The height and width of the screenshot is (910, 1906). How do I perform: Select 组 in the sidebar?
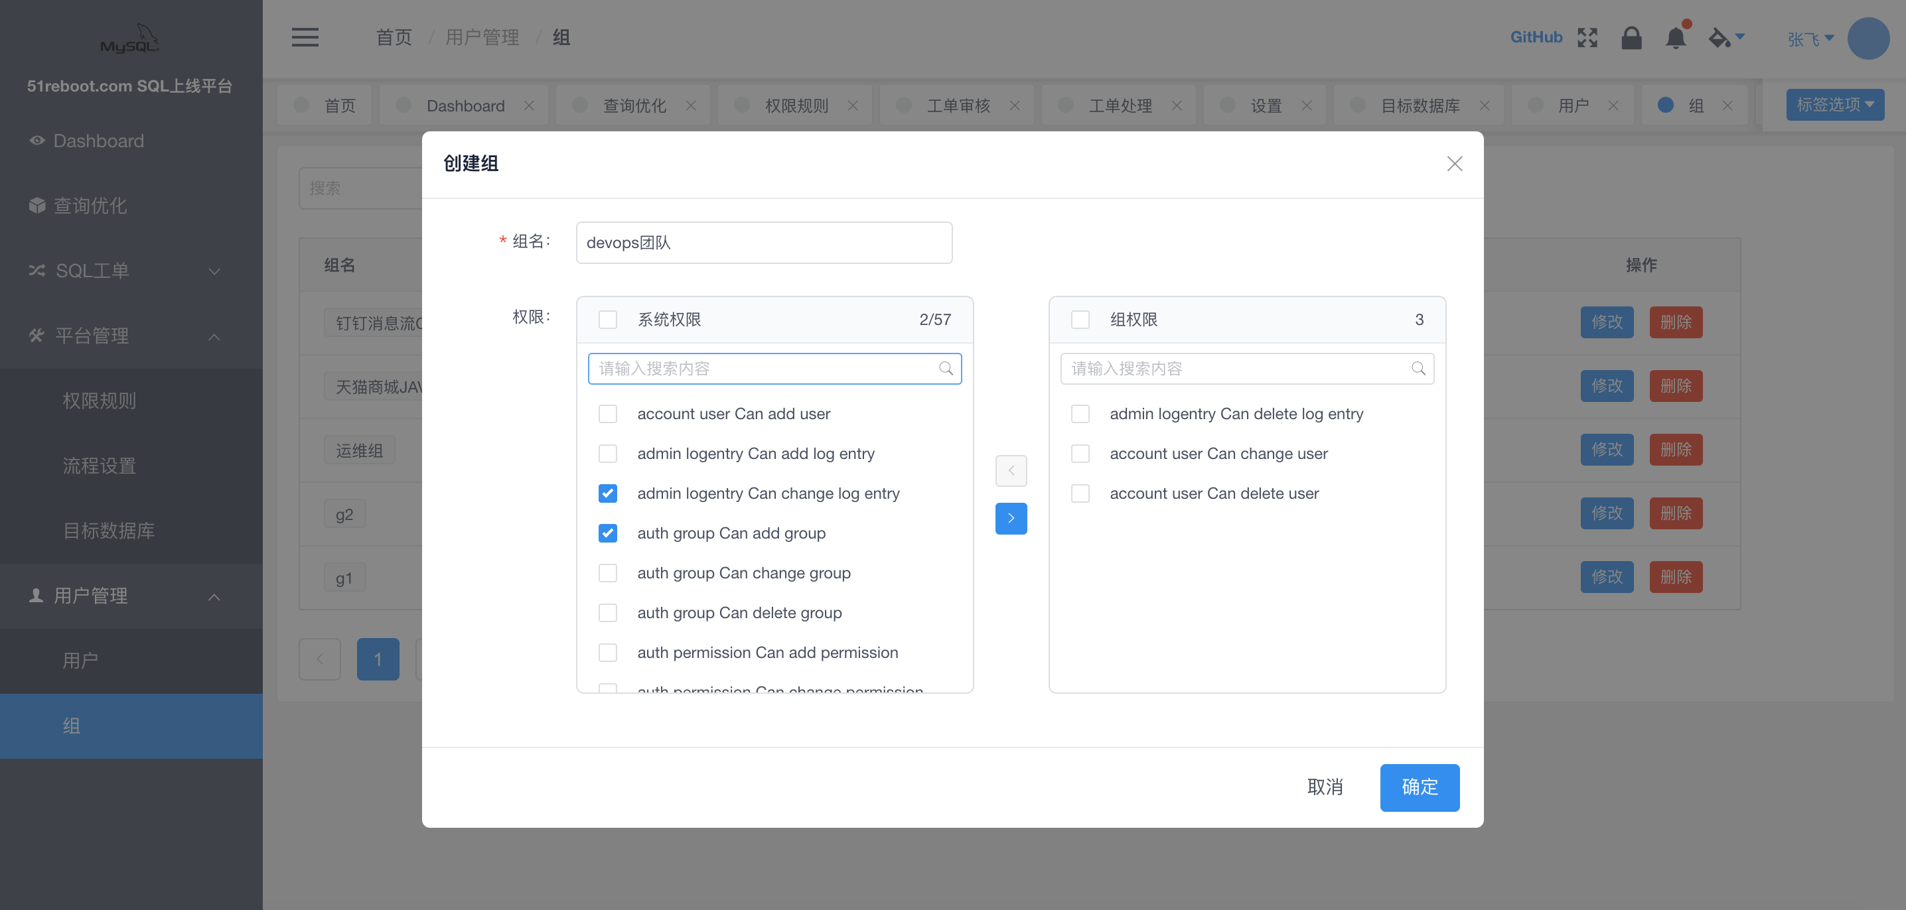point(131,726)
